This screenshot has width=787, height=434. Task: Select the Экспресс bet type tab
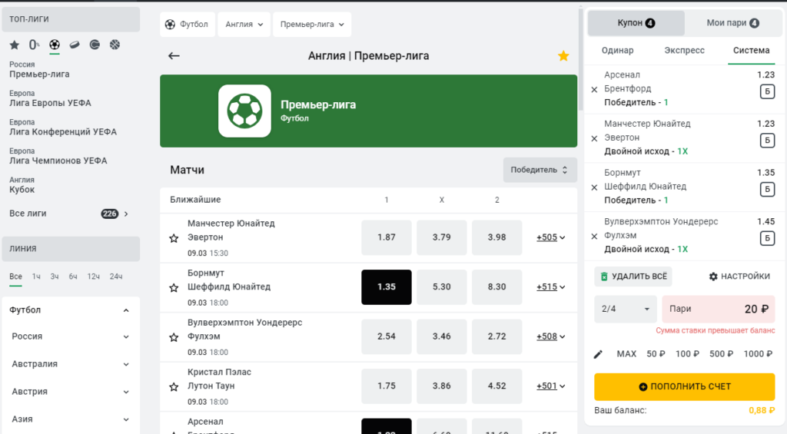(x=684, y=51)
